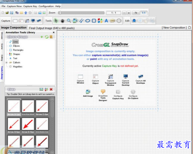Image resolution: width=193 pixels, height=154 pixels.
Task: Open the Configuration menu
Action: click(x=46, y=6)
